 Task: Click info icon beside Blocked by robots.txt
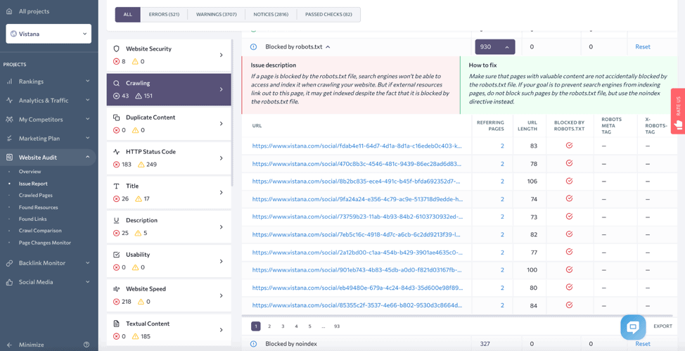253,46
